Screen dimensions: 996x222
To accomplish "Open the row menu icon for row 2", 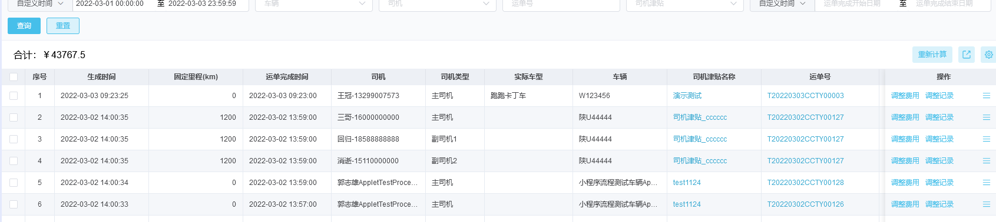I will (x=987, y=117).
